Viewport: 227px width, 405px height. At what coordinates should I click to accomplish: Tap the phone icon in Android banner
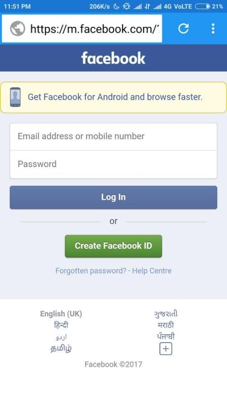(15, 97)
